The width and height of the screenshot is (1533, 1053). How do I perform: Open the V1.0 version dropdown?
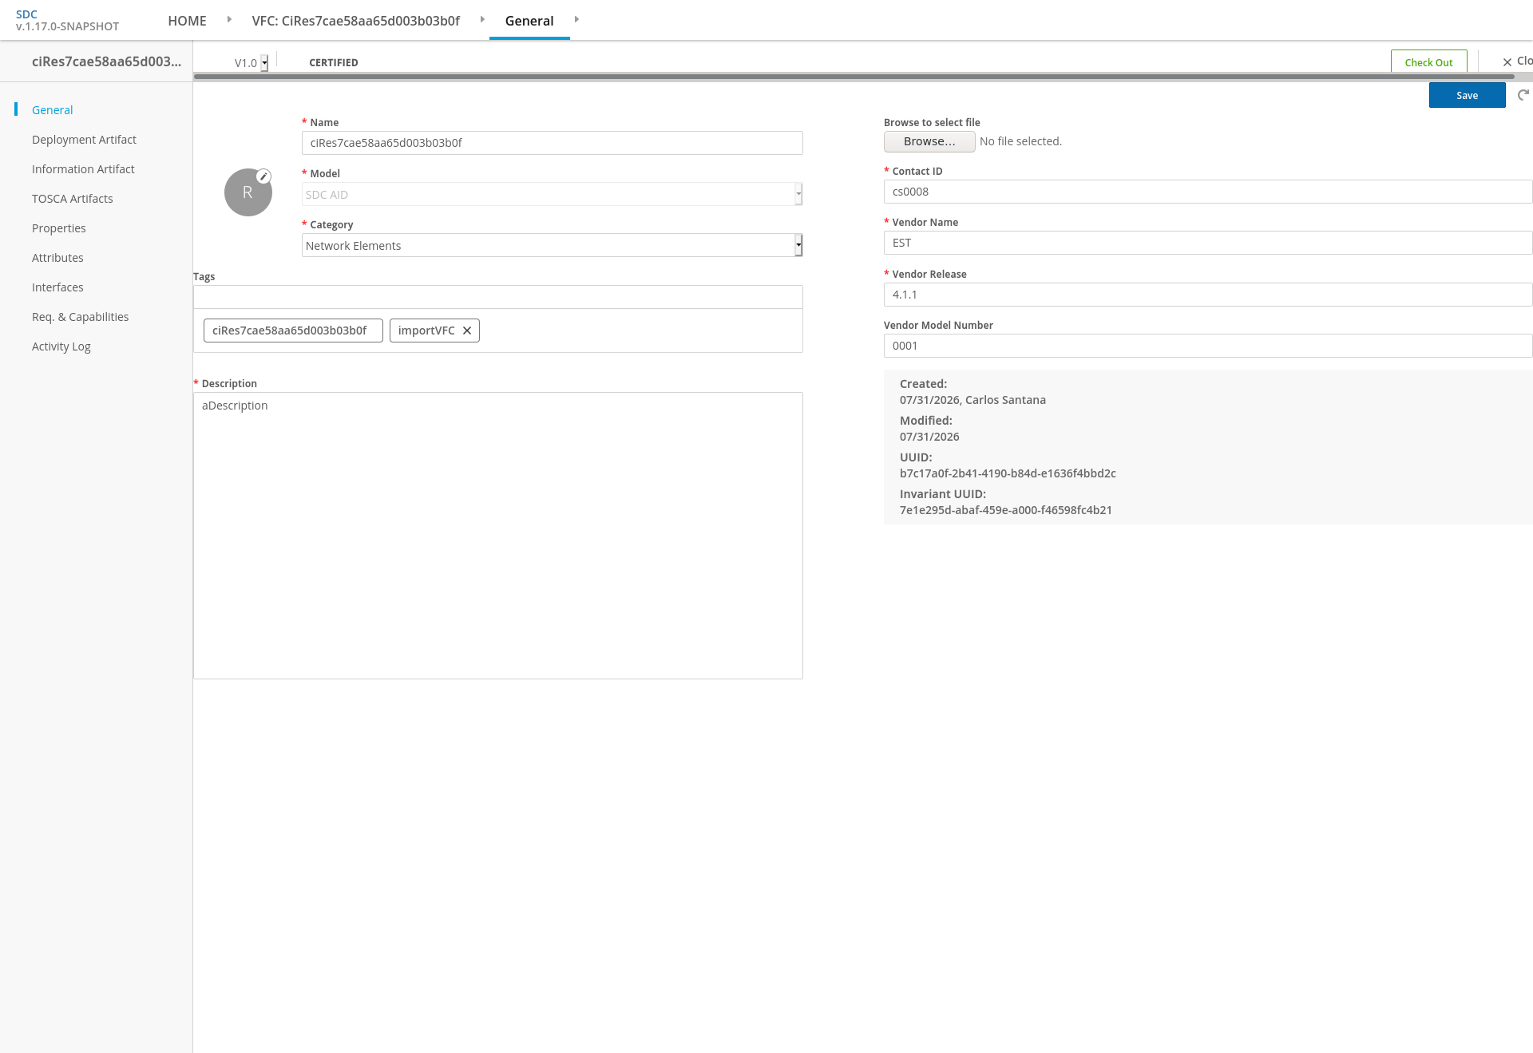click(251, 63)
